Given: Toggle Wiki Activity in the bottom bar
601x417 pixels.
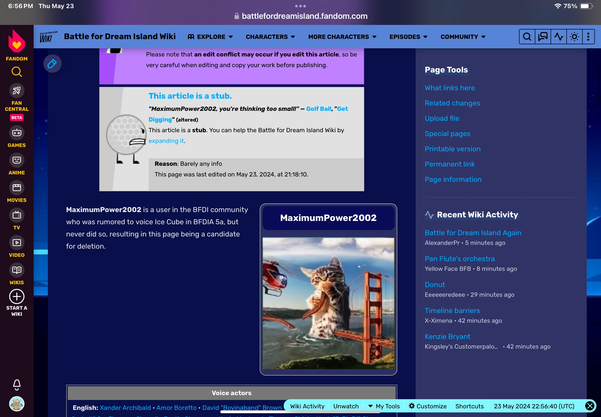Looking at the screenshot, I should point(307,406).
